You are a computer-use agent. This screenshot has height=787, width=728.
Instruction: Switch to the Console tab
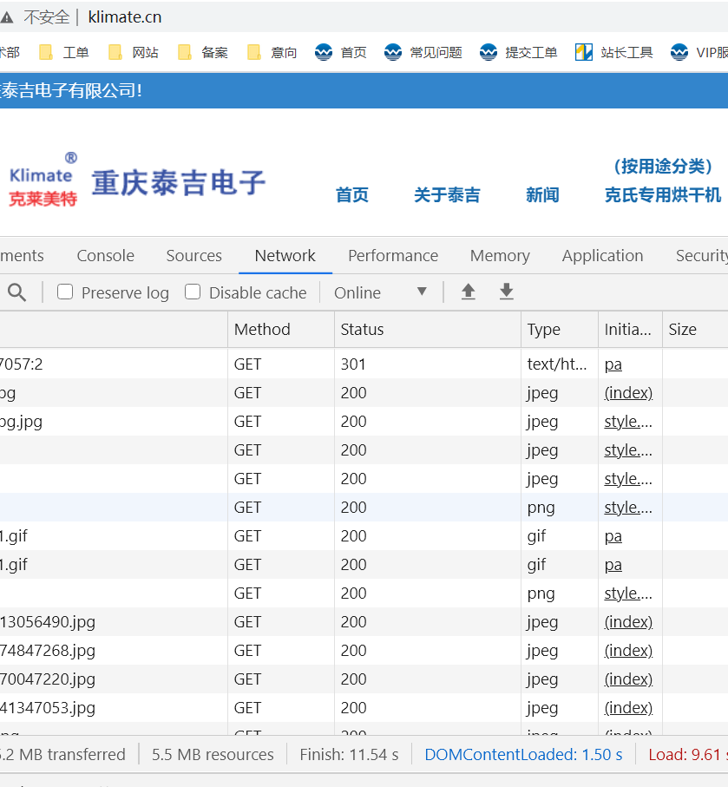[106, 255]
